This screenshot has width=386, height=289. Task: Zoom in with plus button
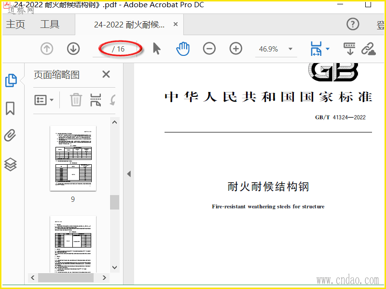point(236,49)
